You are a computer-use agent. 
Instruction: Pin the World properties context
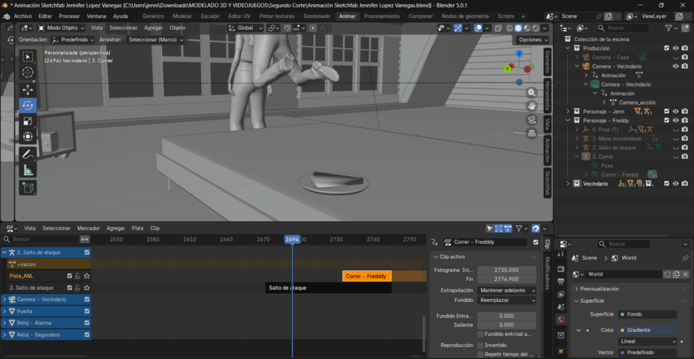(x=685, y=258)
